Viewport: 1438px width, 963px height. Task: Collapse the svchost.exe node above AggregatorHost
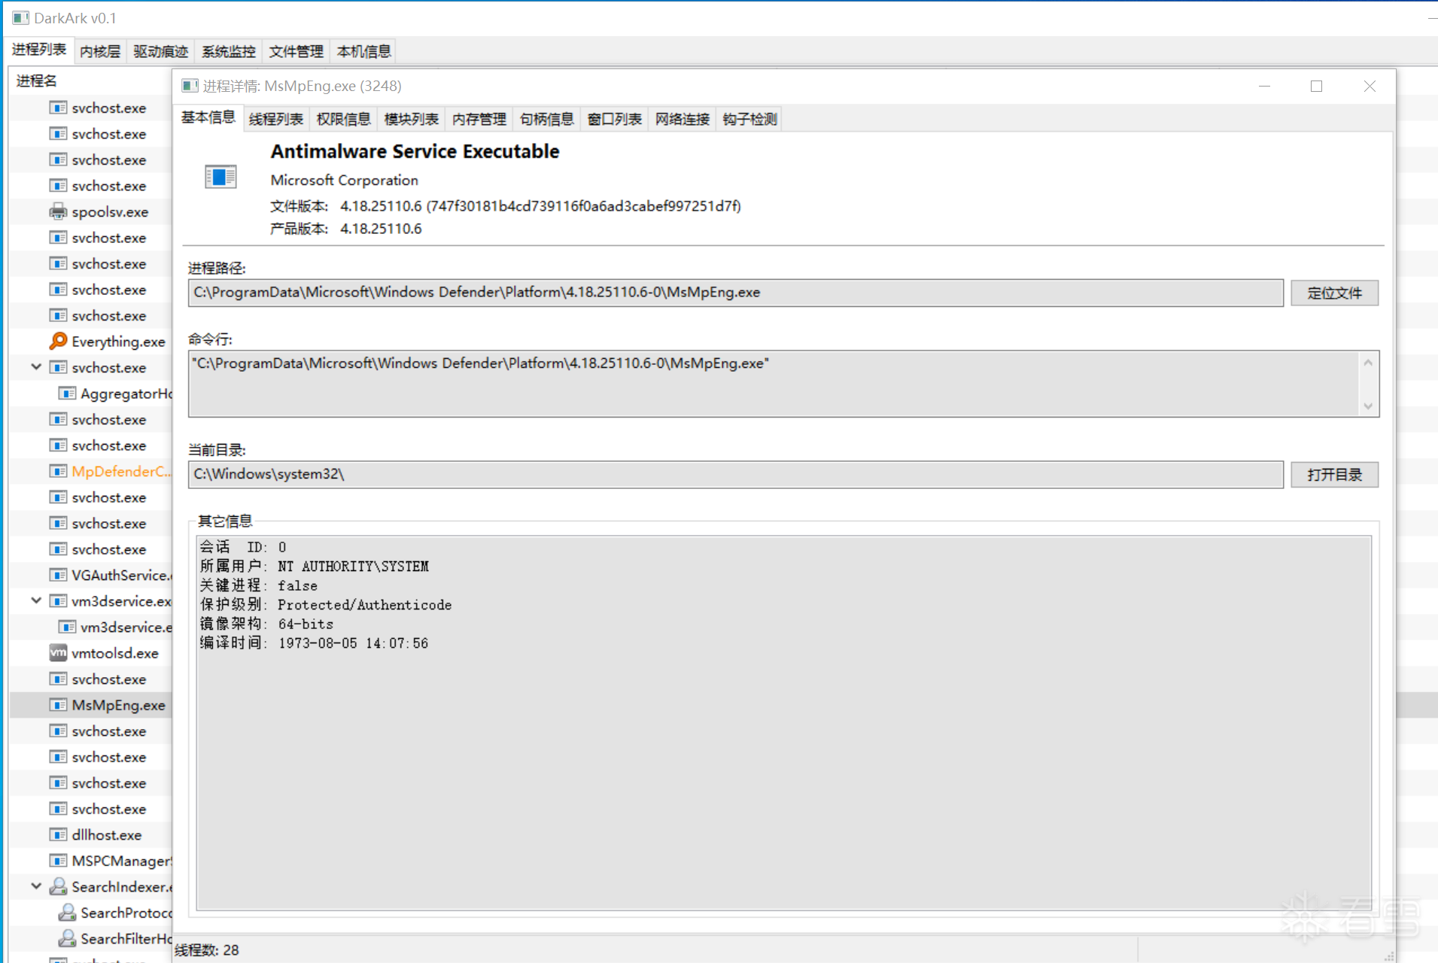[36, 367]
